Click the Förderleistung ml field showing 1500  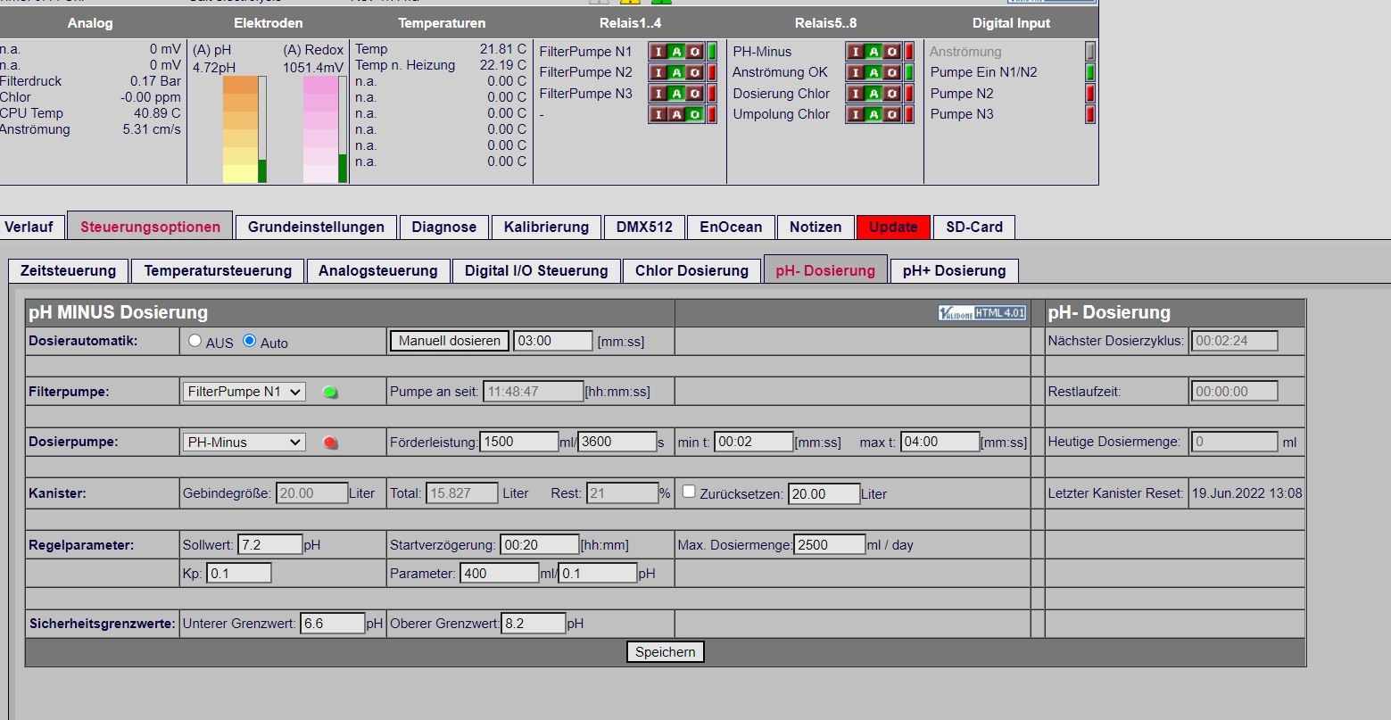[x=520, y=442]
